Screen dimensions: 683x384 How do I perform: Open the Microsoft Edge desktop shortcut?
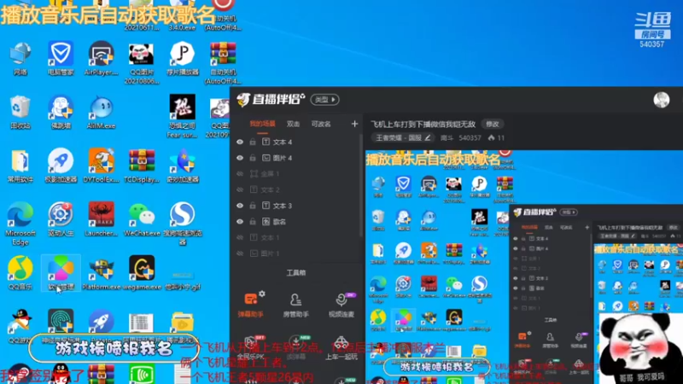coord(20,224)
